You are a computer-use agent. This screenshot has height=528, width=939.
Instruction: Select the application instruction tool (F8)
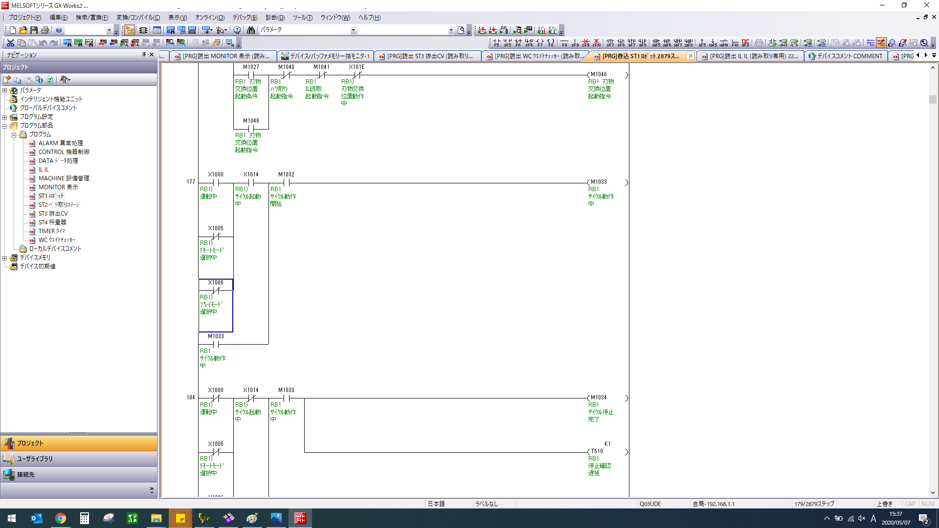(550, 43)
